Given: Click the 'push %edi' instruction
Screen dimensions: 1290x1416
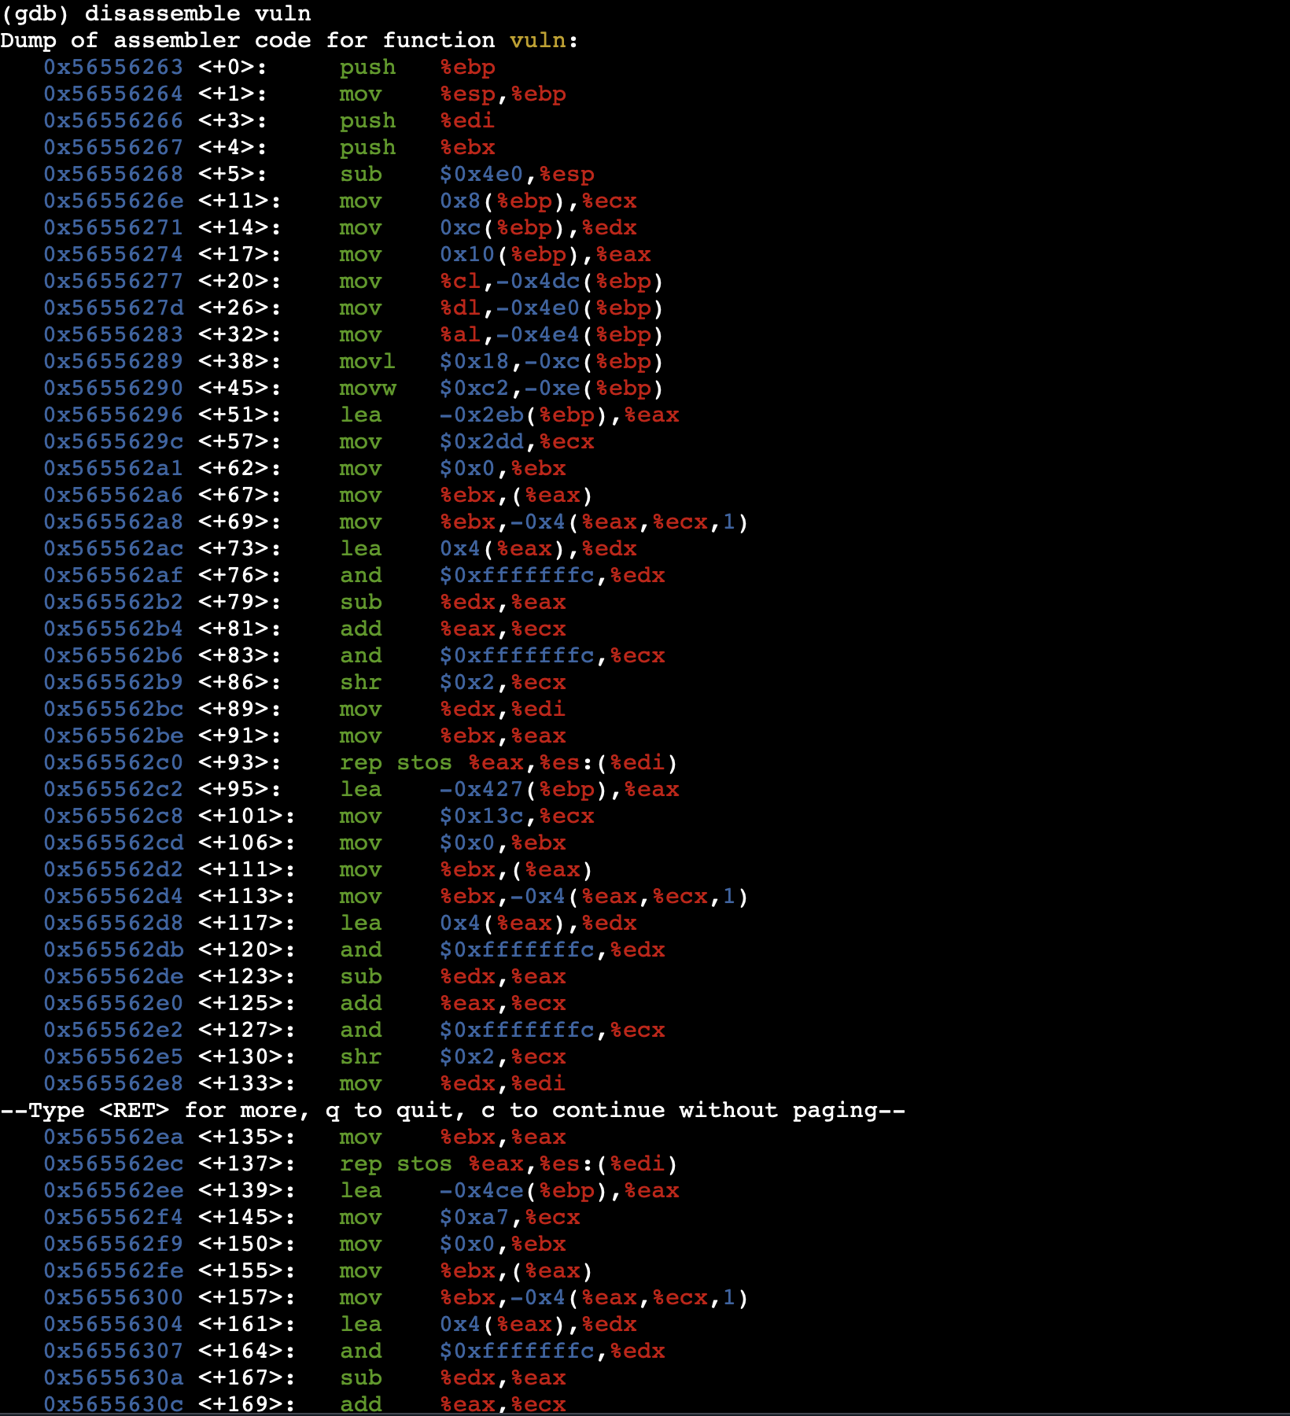Looking at the screenshot, I should pos(417,120).
